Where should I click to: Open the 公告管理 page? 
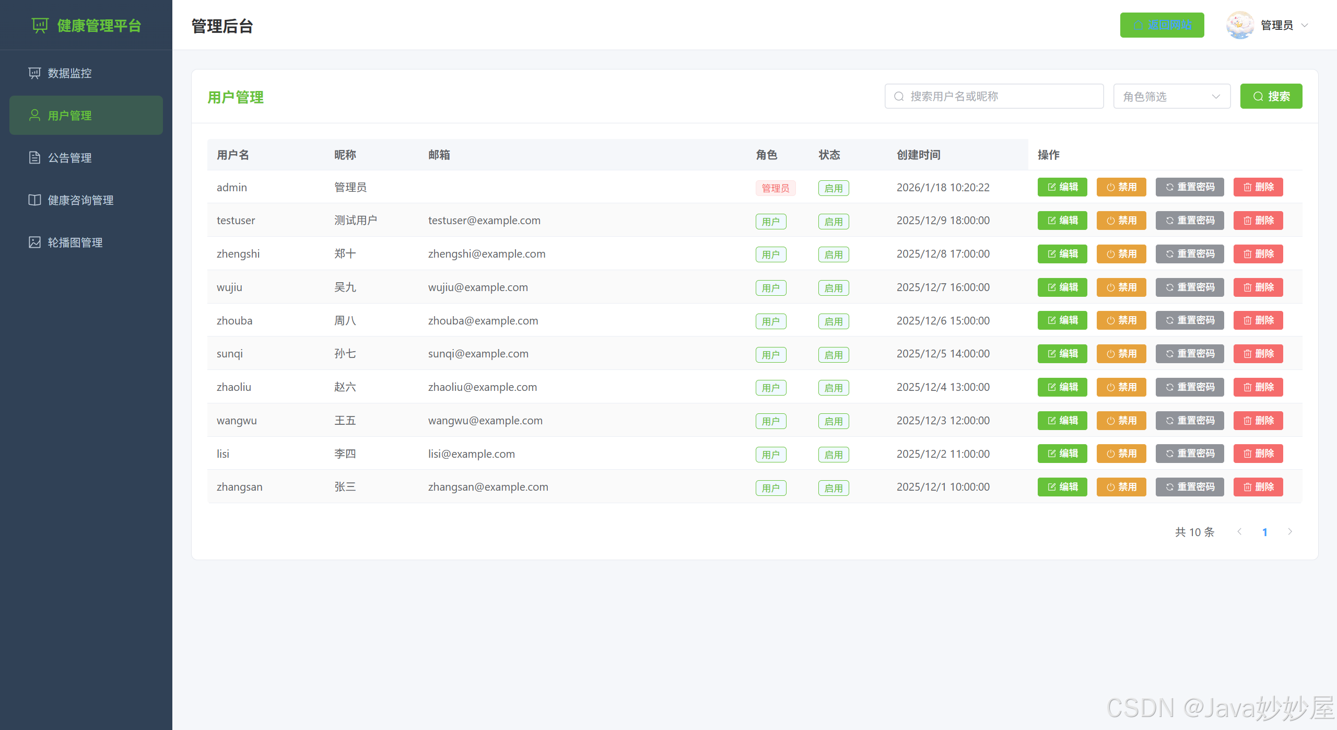(69, 158)
